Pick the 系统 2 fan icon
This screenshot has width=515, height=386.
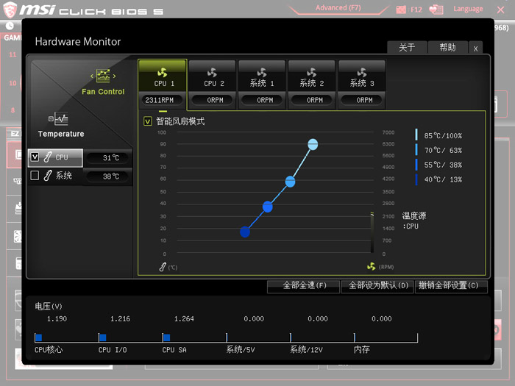coord(312,73)
